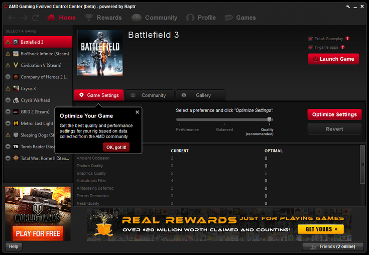Select Crysis 3 in game list
The width and height of the screenshot is (369, 255).
[38, 88]
